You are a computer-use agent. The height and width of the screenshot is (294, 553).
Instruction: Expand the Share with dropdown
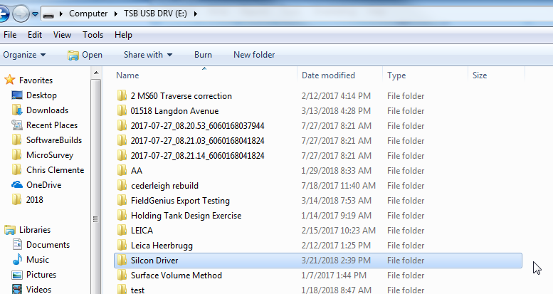(148, 55)
